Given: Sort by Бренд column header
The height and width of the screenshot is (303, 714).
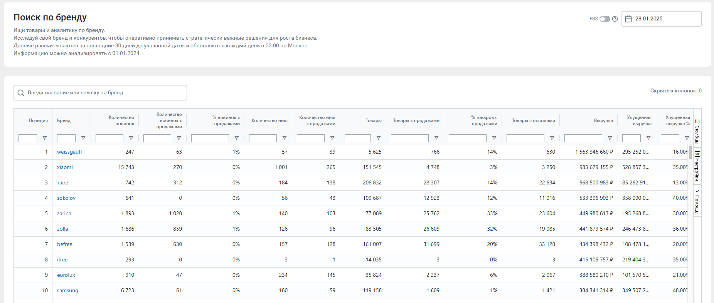Looking at the screenshot, I should pos(64,121).
